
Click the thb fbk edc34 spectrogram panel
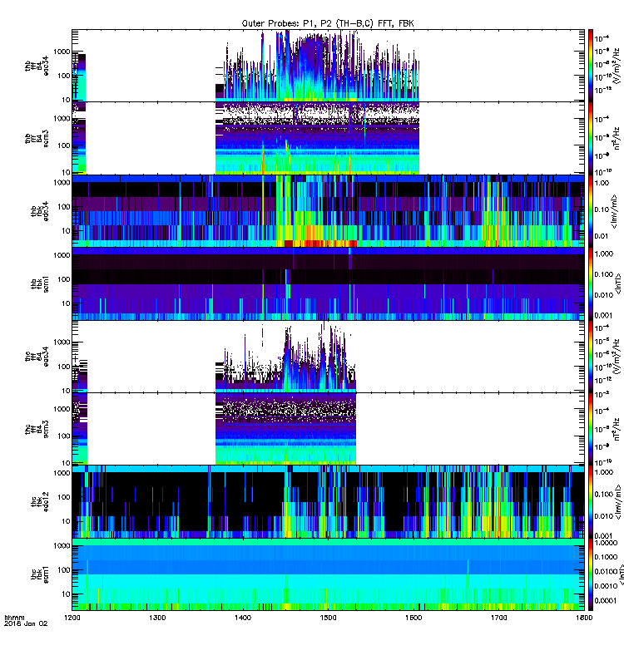pyautogui.click(x=328, y=211)
